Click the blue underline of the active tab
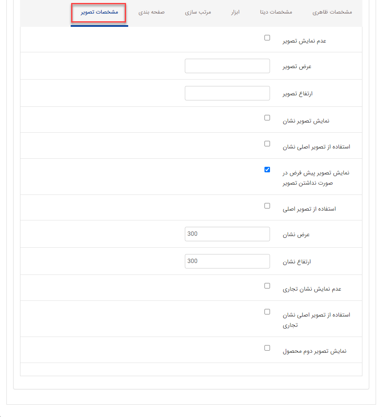This screenshot has height=417, width=382. pos(99,26)
